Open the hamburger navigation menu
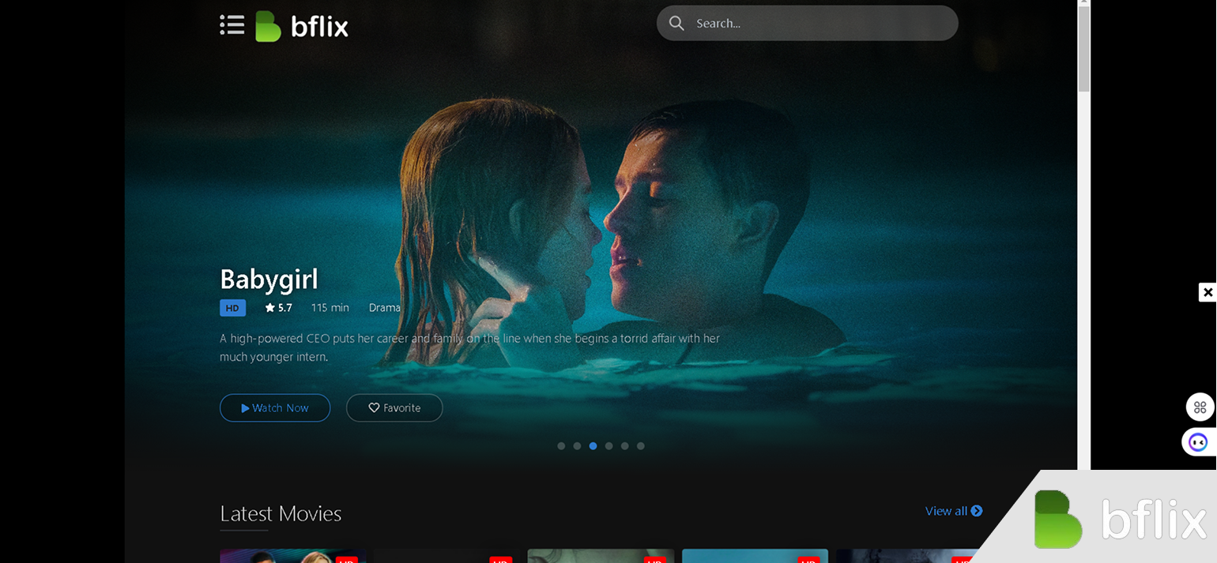The width and height of the screenshot is (1217, 563). (x=232, y=24)
